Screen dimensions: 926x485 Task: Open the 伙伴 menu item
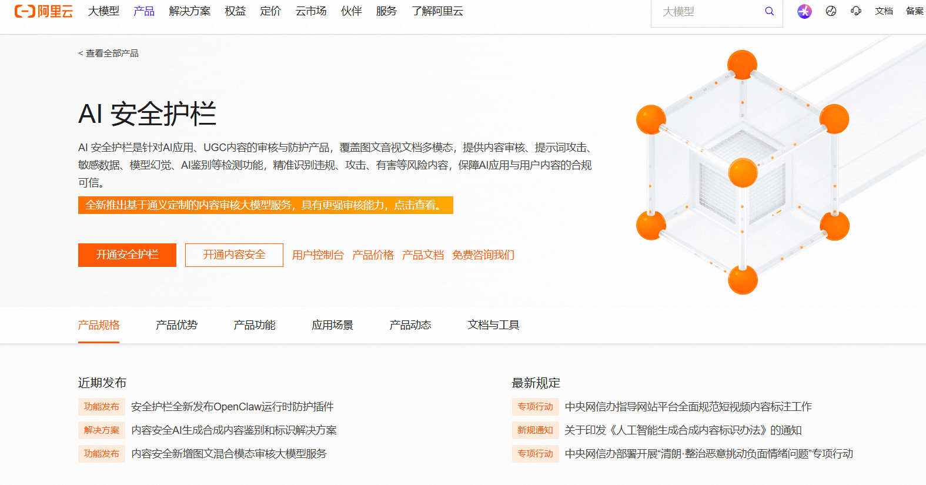(352, 11)
